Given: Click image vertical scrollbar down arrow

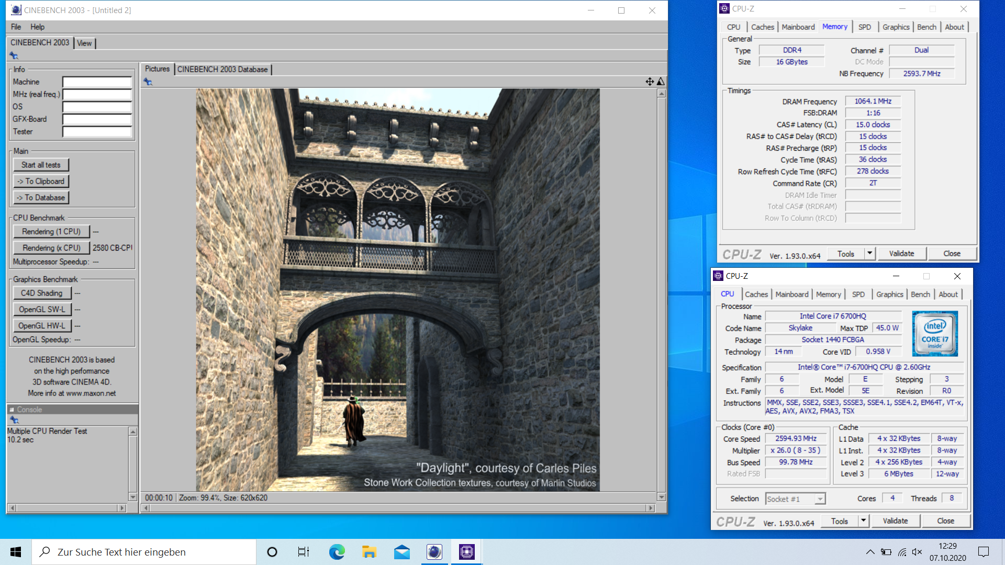Looking at the screenshot, I should click(662, 497).
